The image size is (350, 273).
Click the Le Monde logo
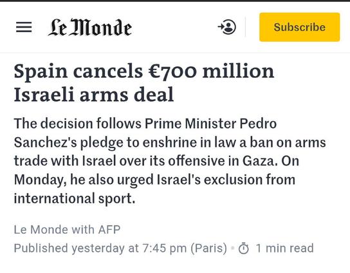pos(89,27)
